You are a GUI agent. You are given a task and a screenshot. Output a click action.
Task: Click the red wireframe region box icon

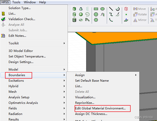click(x=126, y=9)
